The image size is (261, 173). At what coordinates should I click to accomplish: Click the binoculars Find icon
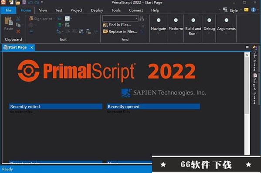coord(142,18)
